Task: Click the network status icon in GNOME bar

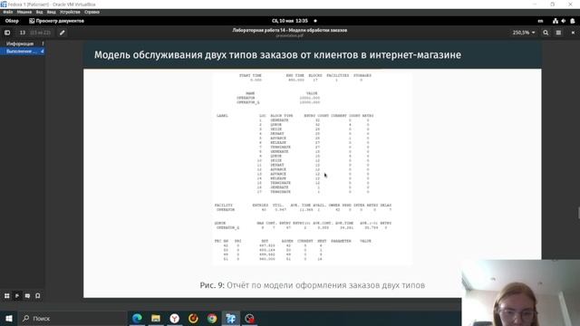Action: 556,21
